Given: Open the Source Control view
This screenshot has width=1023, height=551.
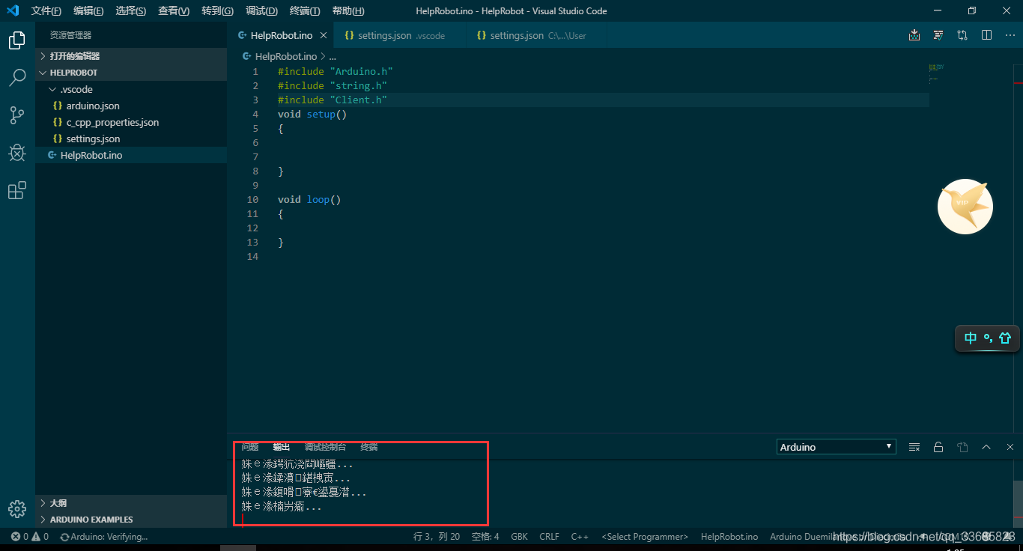Looking at the screenshot, I should point(17,115).
